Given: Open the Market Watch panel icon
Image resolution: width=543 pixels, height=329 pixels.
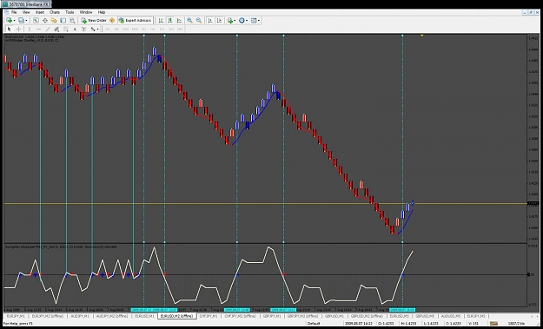Looking at the screenshot, I should tap(36, 21).
